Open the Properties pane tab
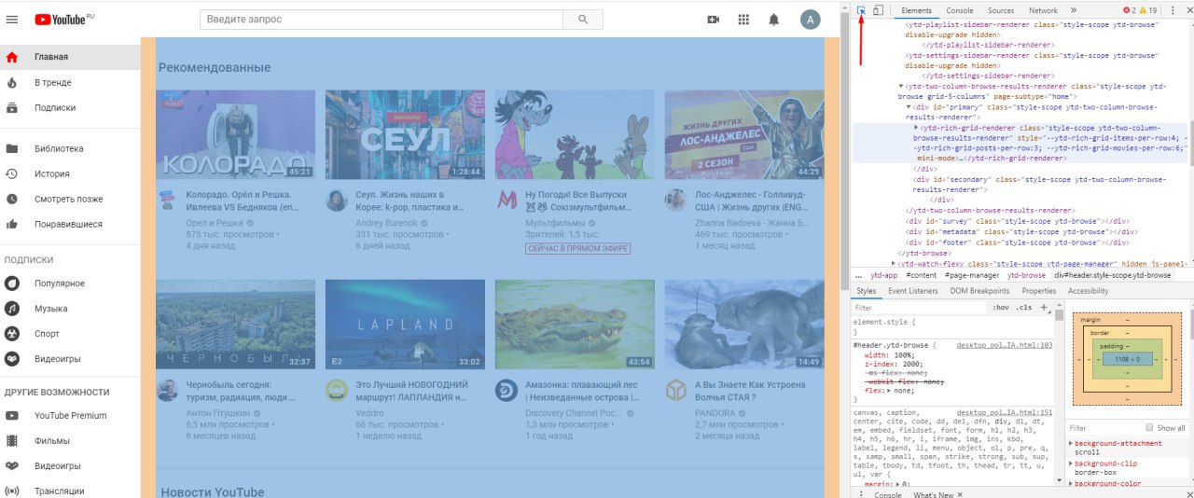Image resolution: width=1194 pixels, height=498 pixels. click(1038, 291)
